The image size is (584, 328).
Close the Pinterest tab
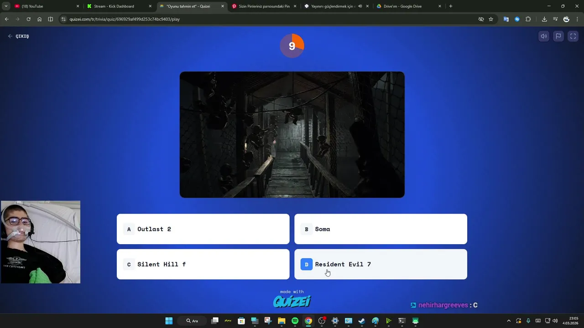click(295, 6)
